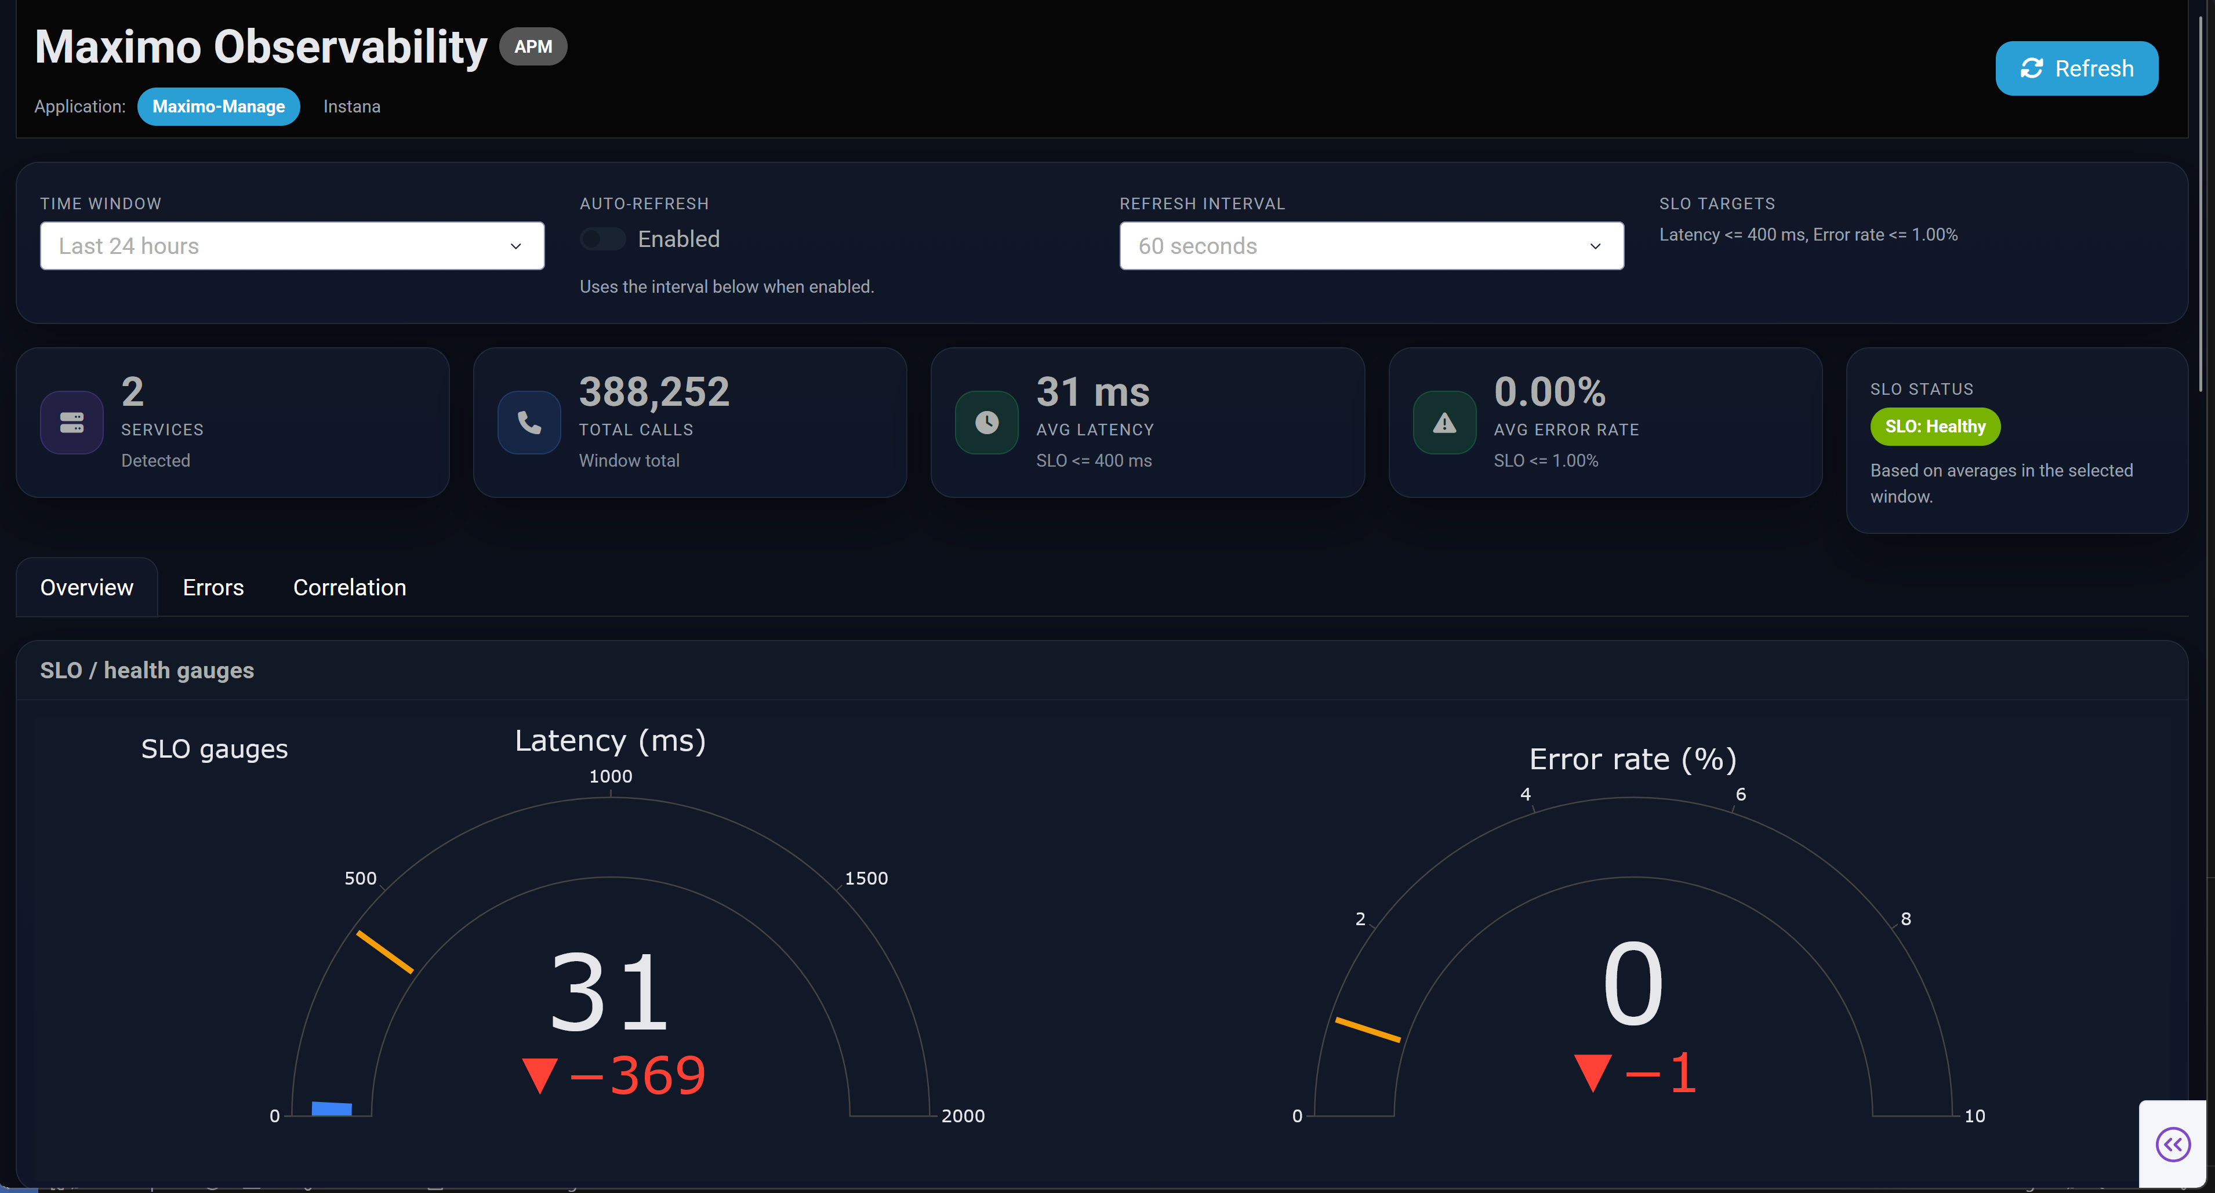Click the orange error rate threshold marker
The image size is (2215, 1193).
click(1367, 1029)
